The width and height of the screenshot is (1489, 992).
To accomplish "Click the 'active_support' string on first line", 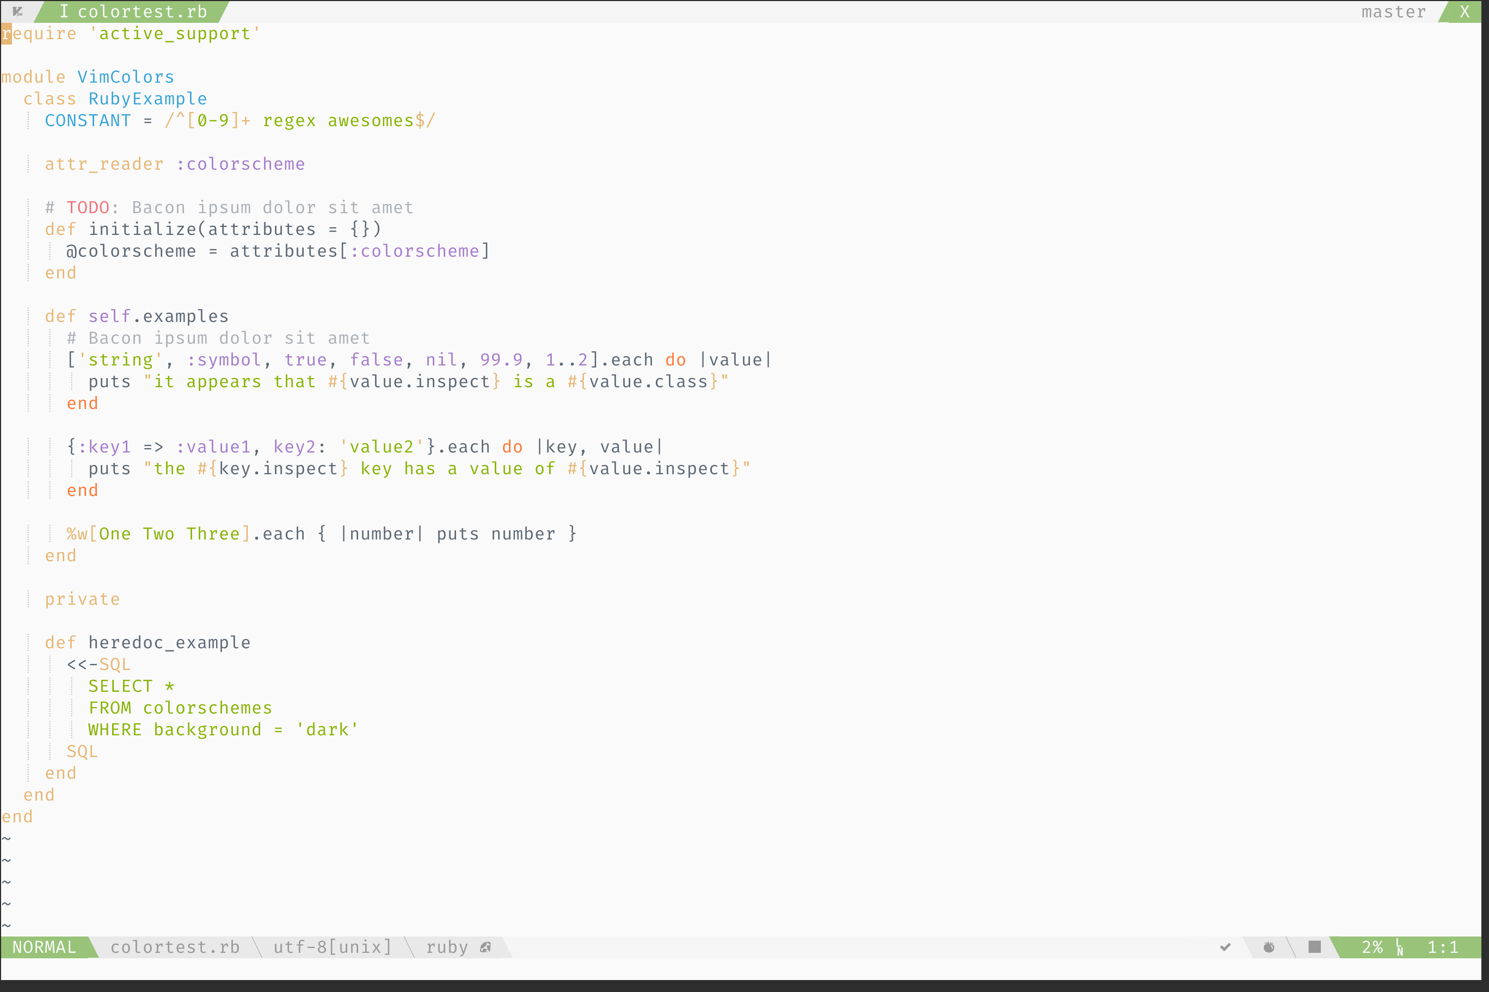I will (x=175, y=34).
